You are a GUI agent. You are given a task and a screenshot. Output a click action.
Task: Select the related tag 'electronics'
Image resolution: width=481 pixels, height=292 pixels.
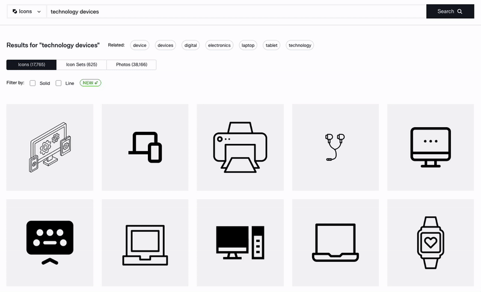[219, 45]
